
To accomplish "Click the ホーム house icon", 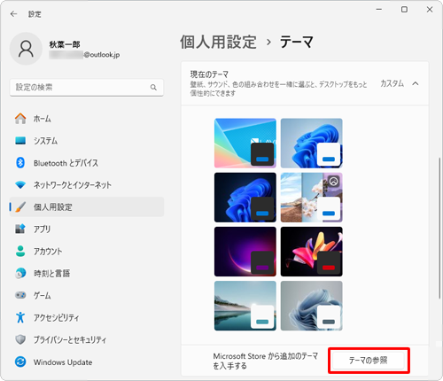I will tap(20, 119).
